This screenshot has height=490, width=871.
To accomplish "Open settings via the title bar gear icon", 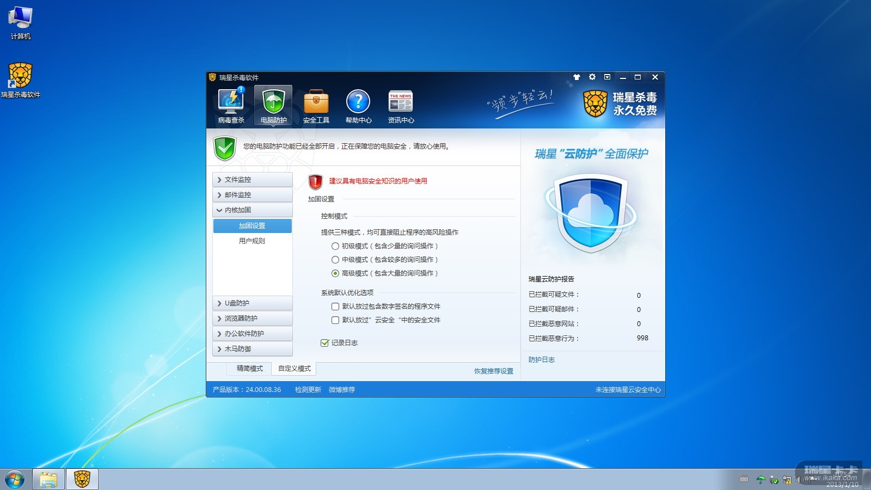I will click(x=592, y=77).
